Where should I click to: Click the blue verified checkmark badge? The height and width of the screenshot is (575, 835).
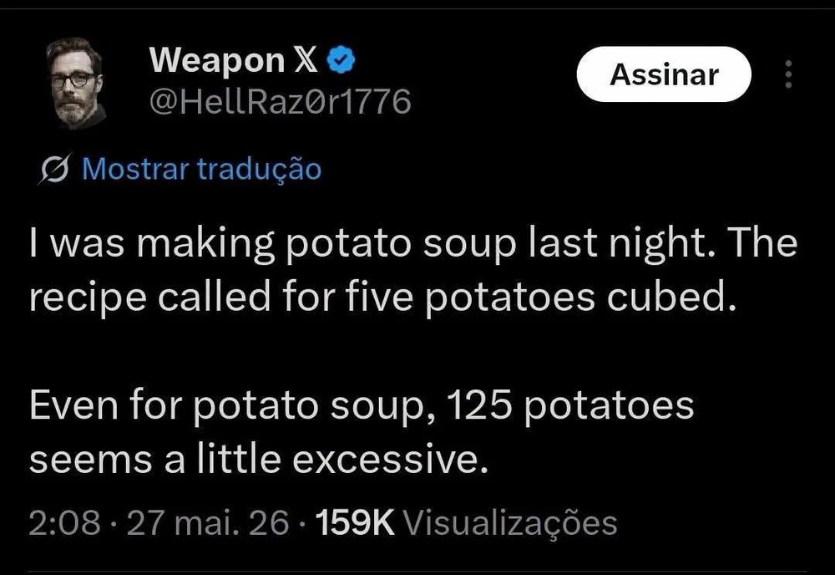(341, 59)
